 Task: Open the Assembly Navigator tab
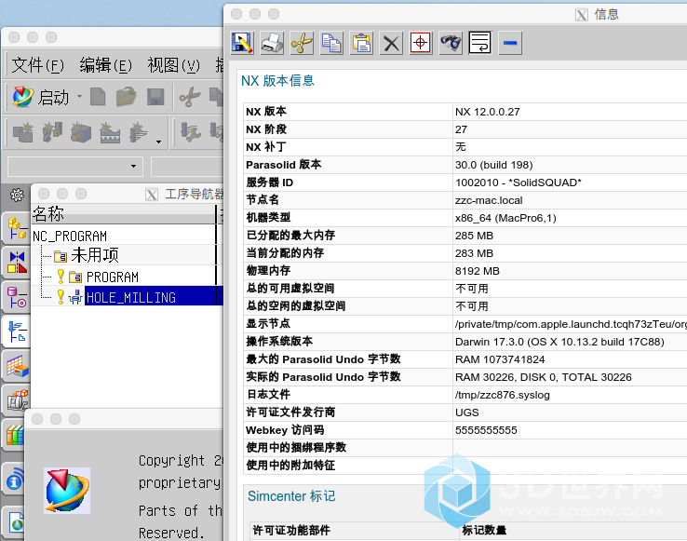17,228
